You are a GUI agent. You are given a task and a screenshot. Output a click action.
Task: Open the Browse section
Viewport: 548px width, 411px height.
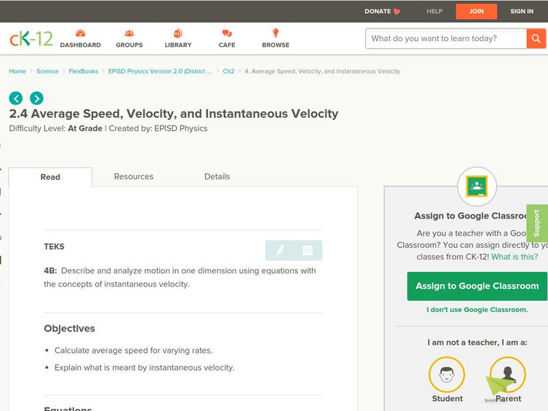(x=275, y=39)
